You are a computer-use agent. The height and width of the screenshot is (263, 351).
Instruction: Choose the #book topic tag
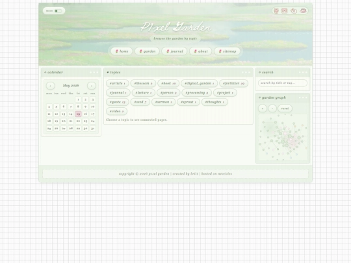pos(168,83)
